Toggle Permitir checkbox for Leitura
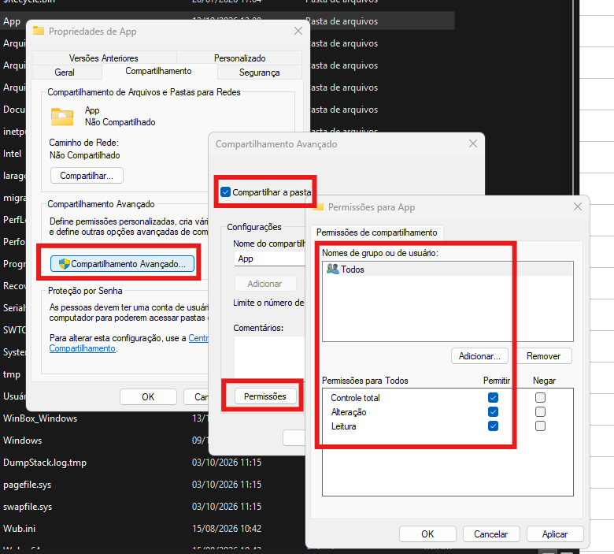This screenshot has width=614, height=554. click(493, 426)
